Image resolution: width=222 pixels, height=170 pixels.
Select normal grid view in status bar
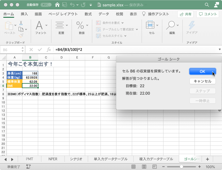point(133,167)
